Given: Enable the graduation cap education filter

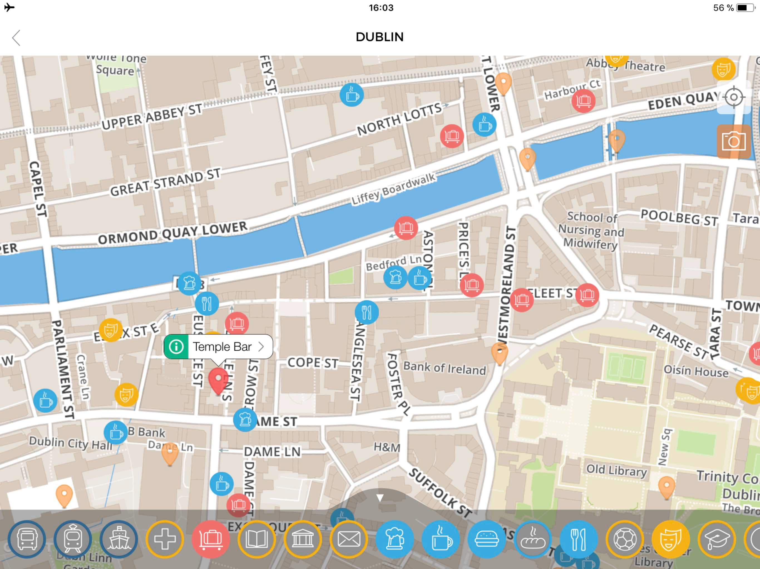Looking at the screenshot, I should point(717,539).
